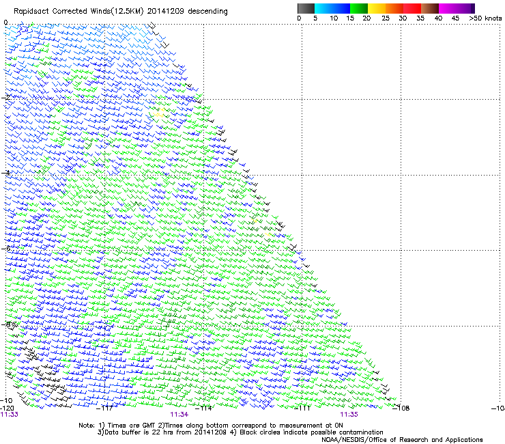Click the legend tick label '40'
Viewport: 505px width, 444px height.
(438, 18)
